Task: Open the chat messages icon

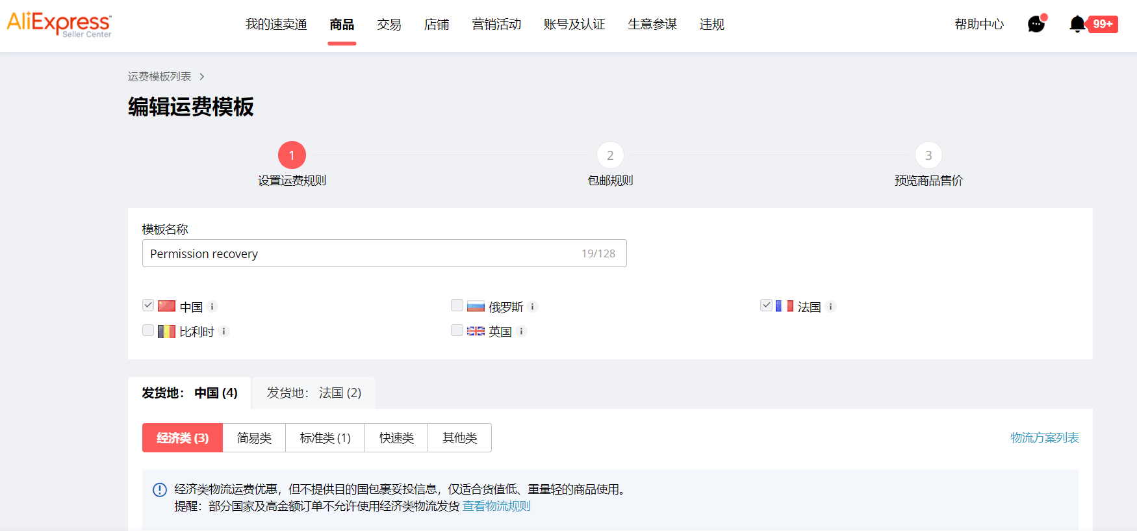Action: click(x=1036, y=24)
